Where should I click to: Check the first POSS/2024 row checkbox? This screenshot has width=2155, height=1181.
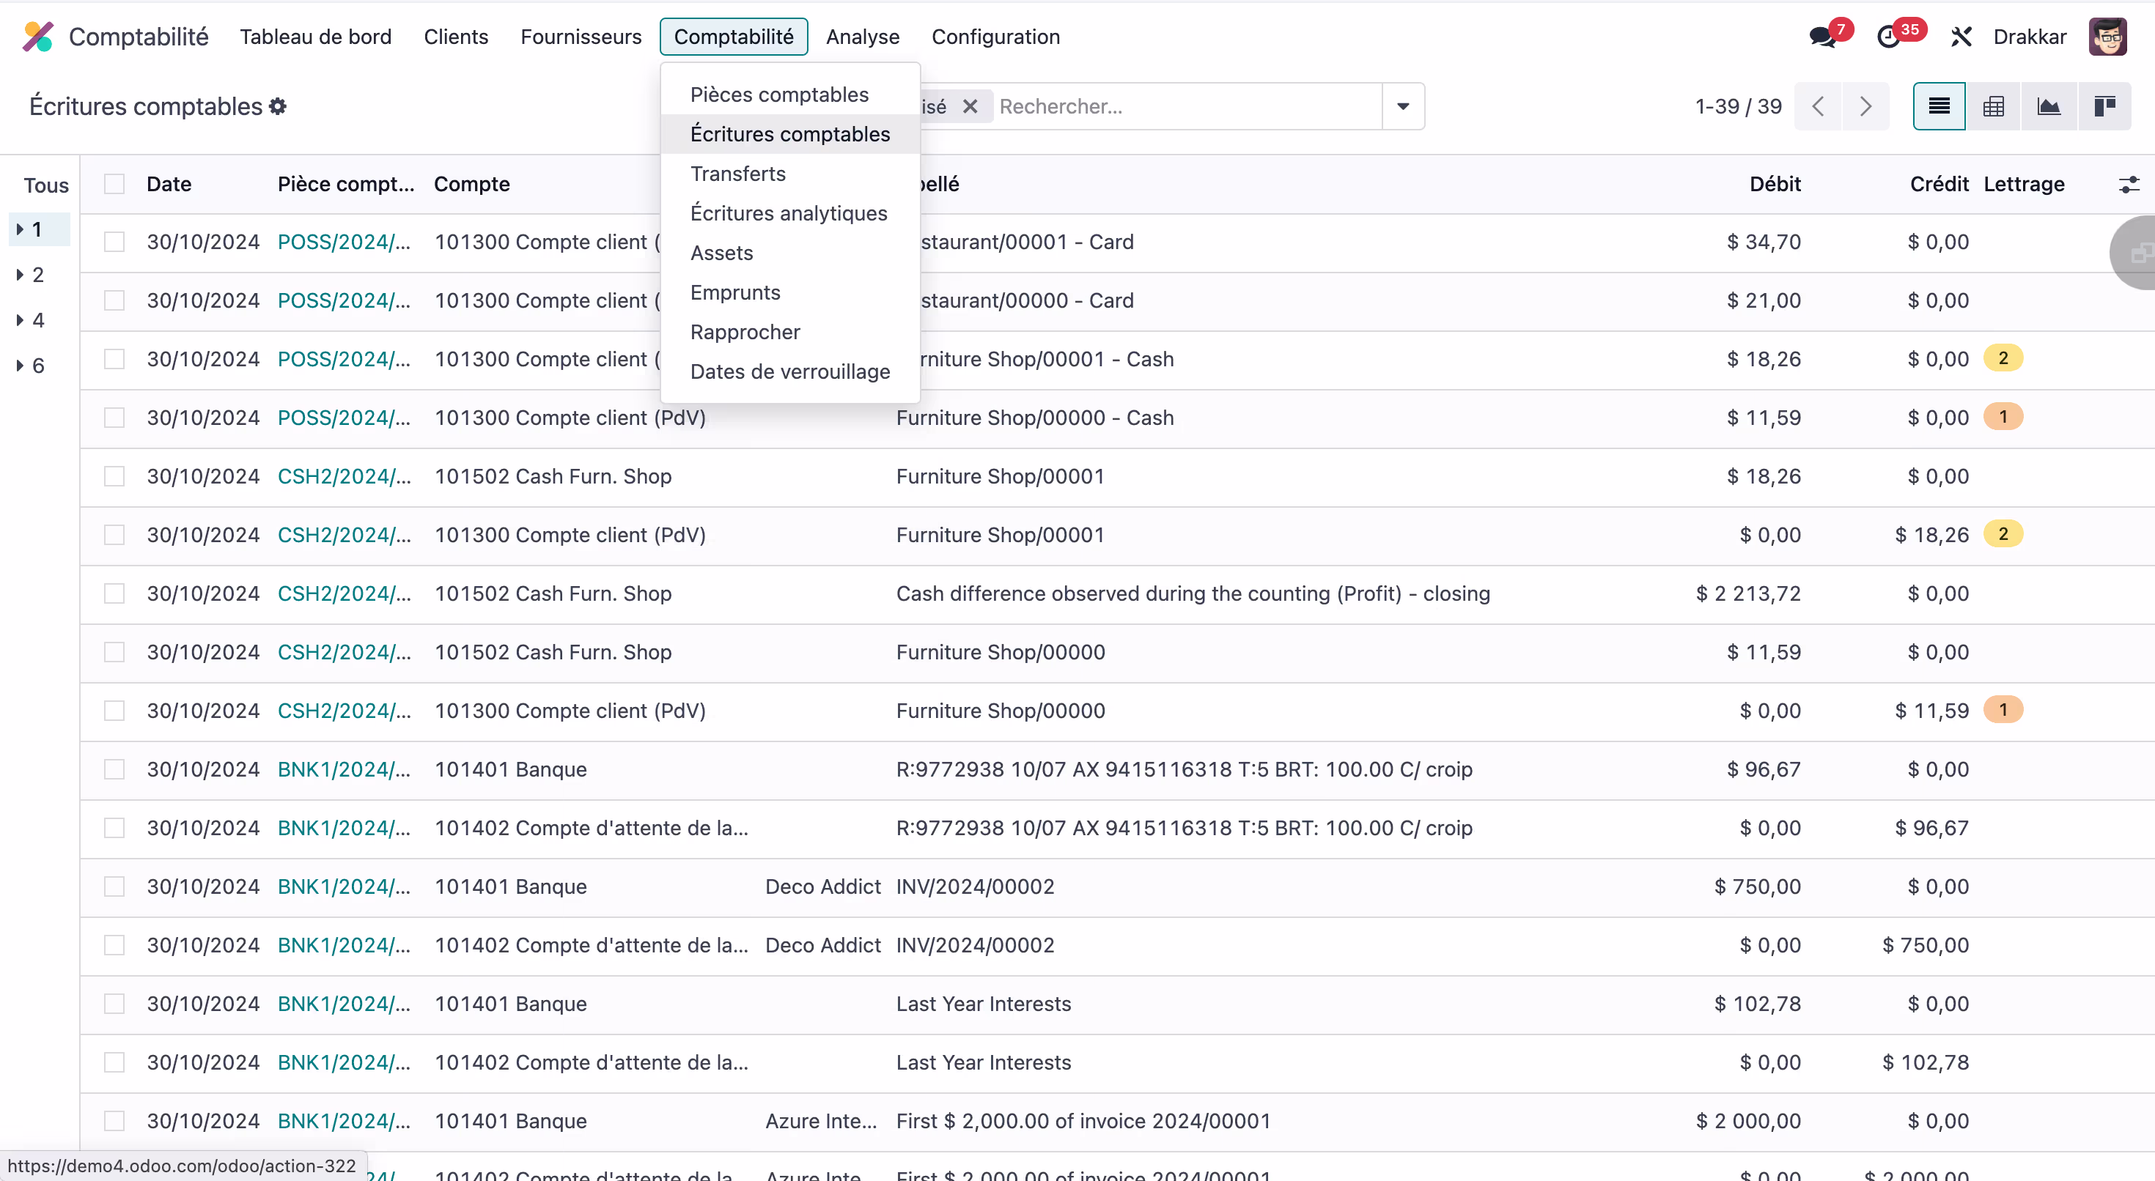tap(114, 242)
